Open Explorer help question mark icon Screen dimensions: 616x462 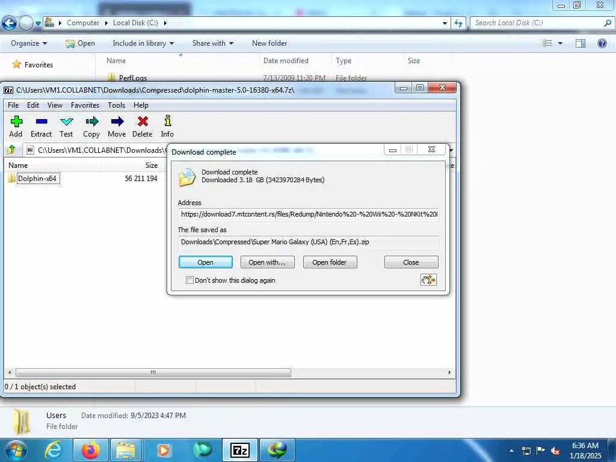(x=602, y=43)
